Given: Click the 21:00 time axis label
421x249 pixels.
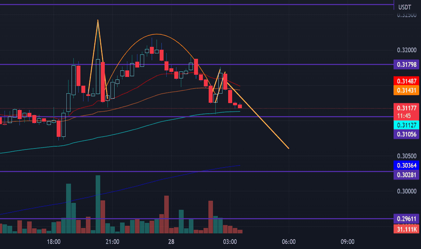Looking at the screenshot, I should [x=112, y=242].
